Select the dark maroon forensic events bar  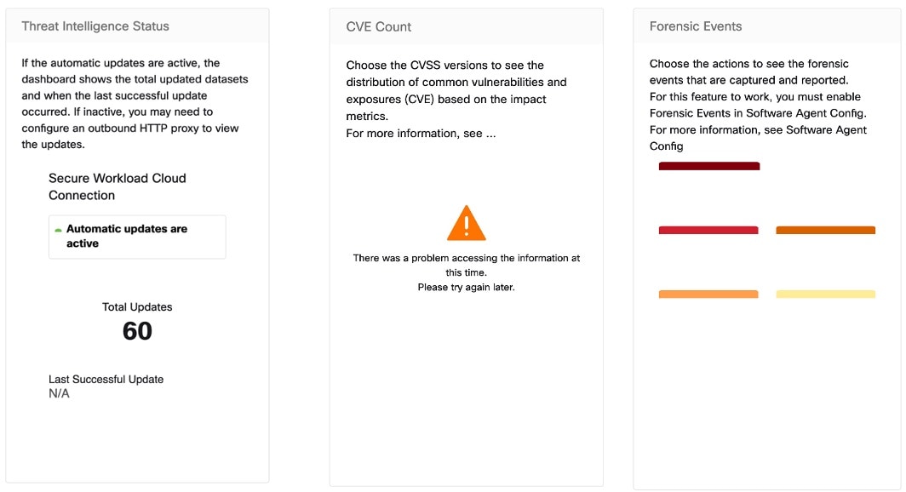pyautogui.click(x=709, y=166)
